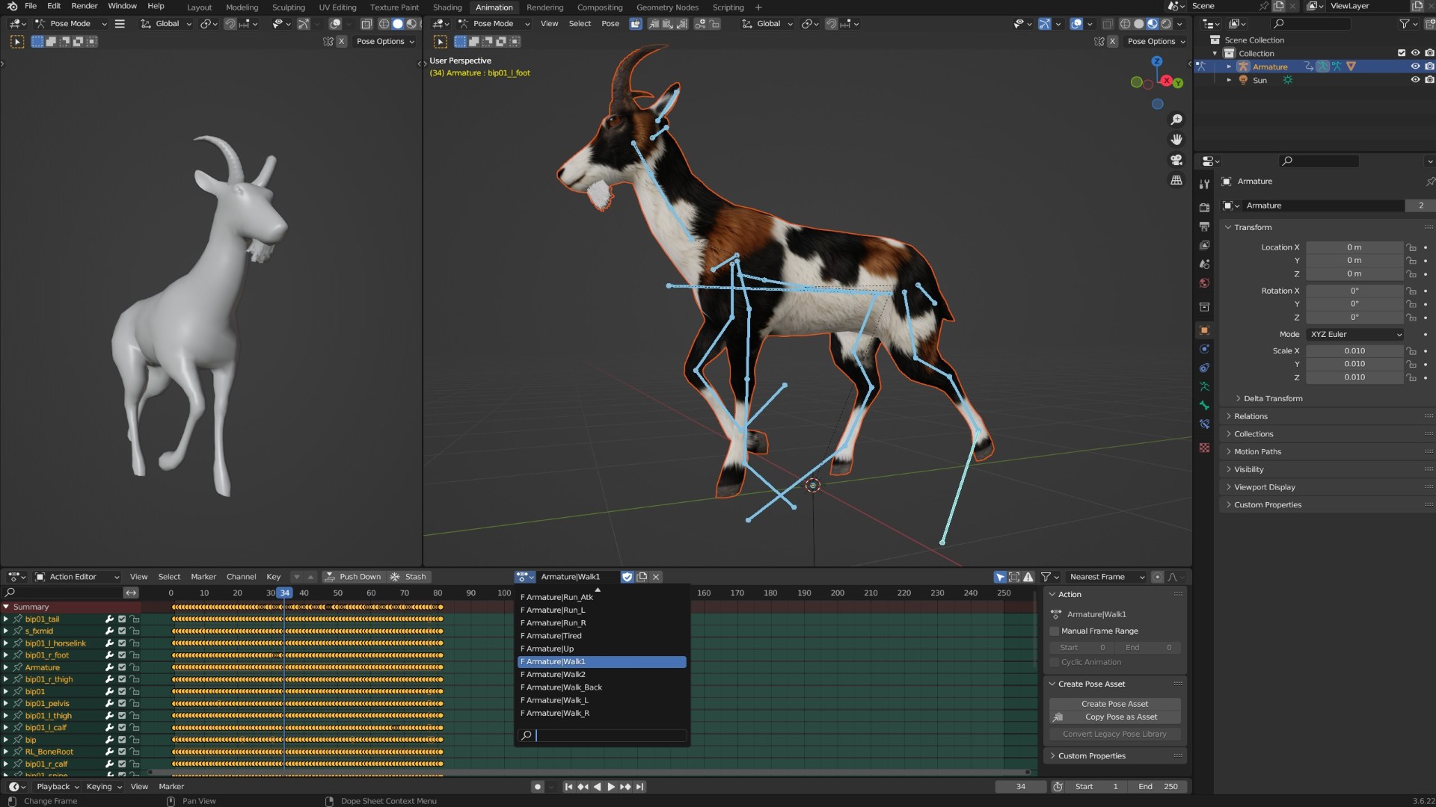Choose Armature|Walk_Back from action list
The image size is (1436, 807).
point(601,687)
